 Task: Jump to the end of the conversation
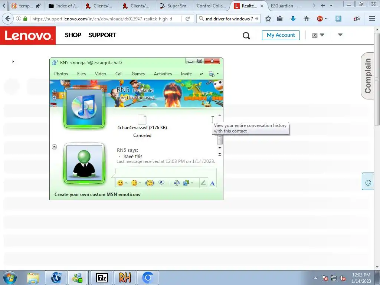point(220,154)
